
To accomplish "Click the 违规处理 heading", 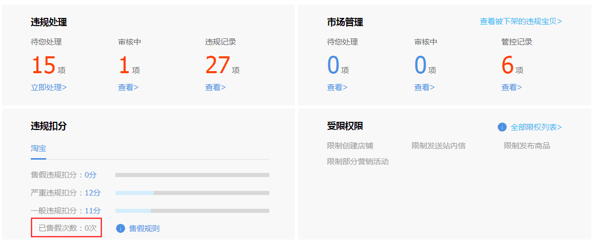I will click(x=49, y=23).
